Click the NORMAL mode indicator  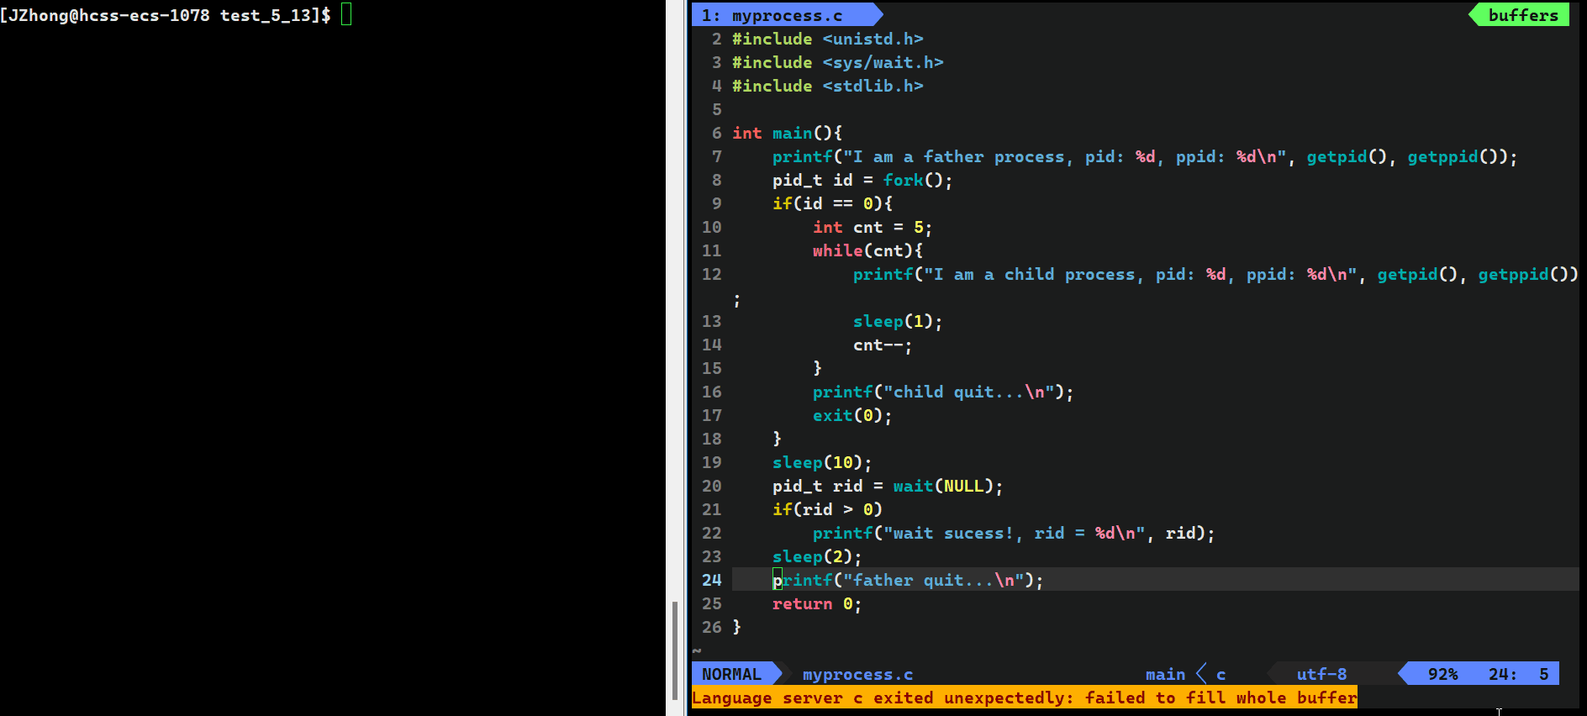point(731,674)
